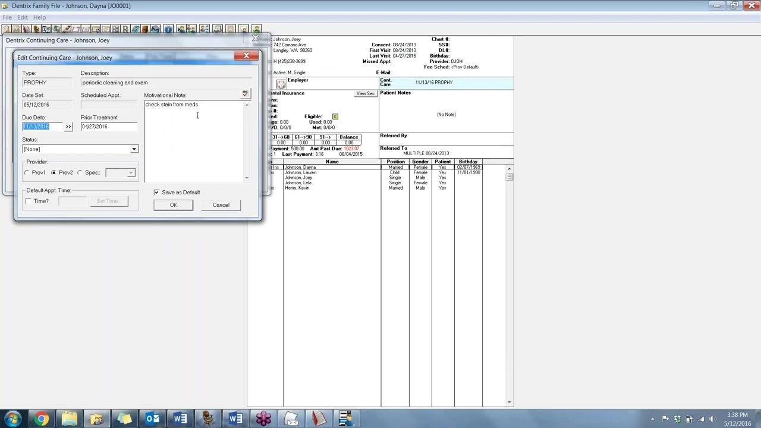Viewport: 761px width, 428px height.
Task: Click the View Sec button
Action: 366,93
